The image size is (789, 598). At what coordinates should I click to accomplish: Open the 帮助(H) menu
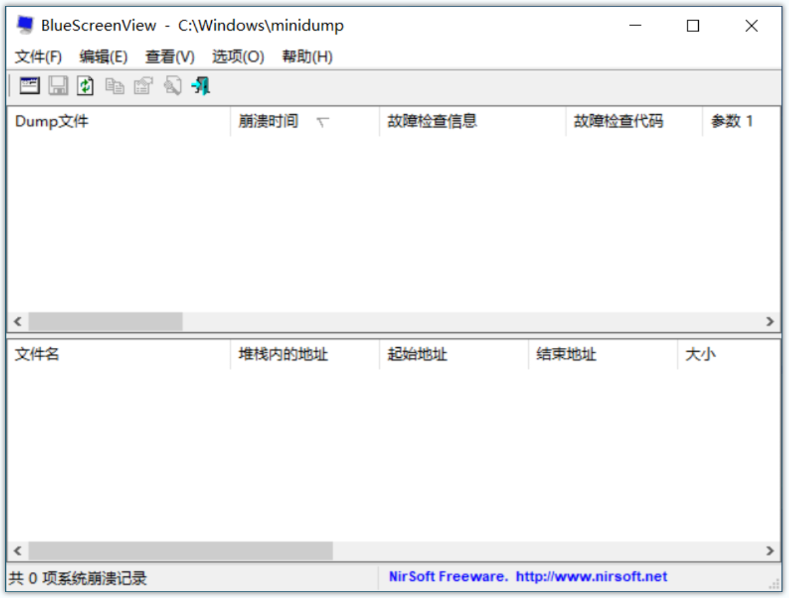point(307,57)
